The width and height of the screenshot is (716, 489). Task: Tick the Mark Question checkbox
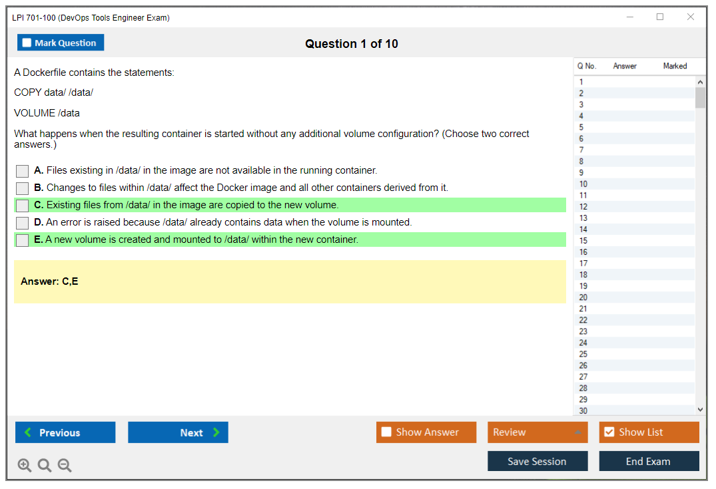coord(27,43)
